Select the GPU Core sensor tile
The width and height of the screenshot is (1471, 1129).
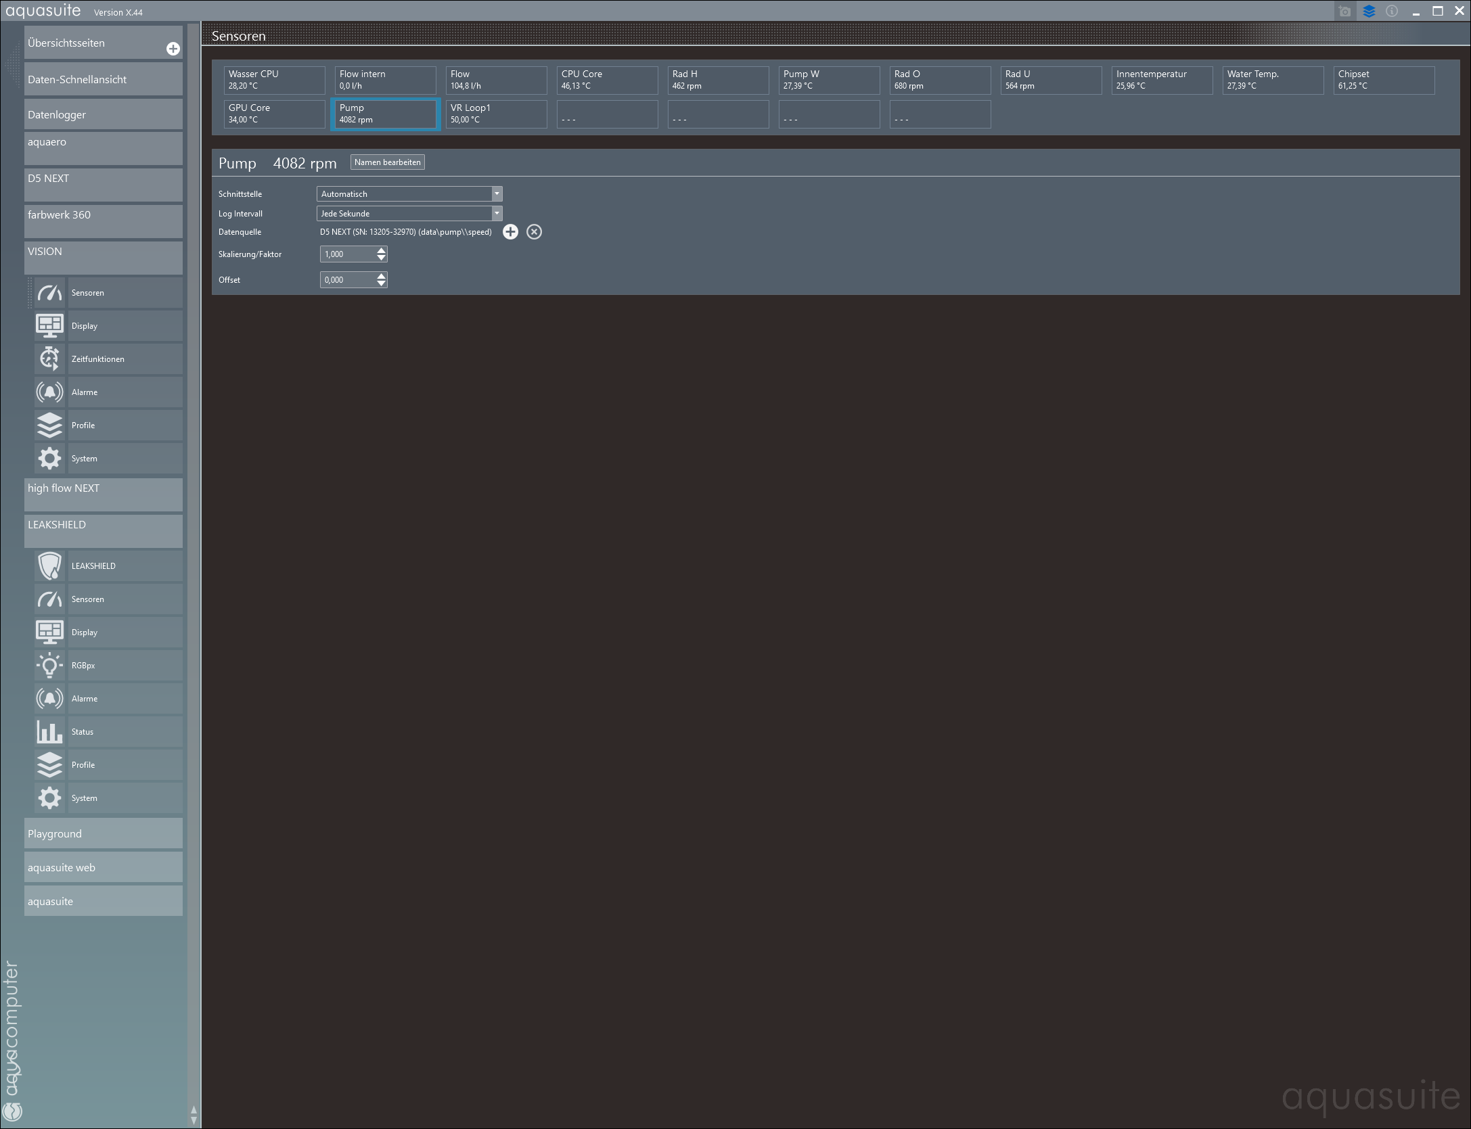click(x=275, y=114)
